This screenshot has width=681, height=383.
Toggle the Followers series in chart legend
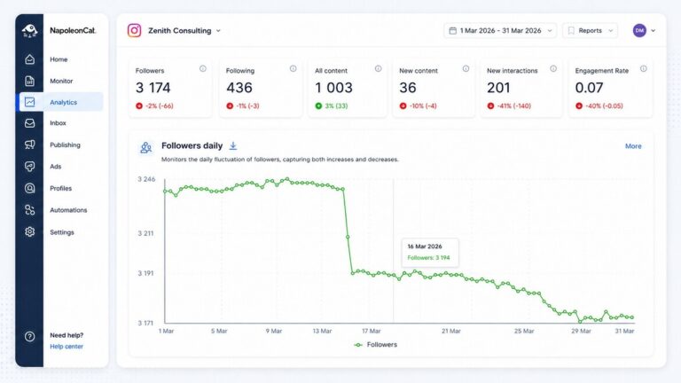click(x=376, y=344)
